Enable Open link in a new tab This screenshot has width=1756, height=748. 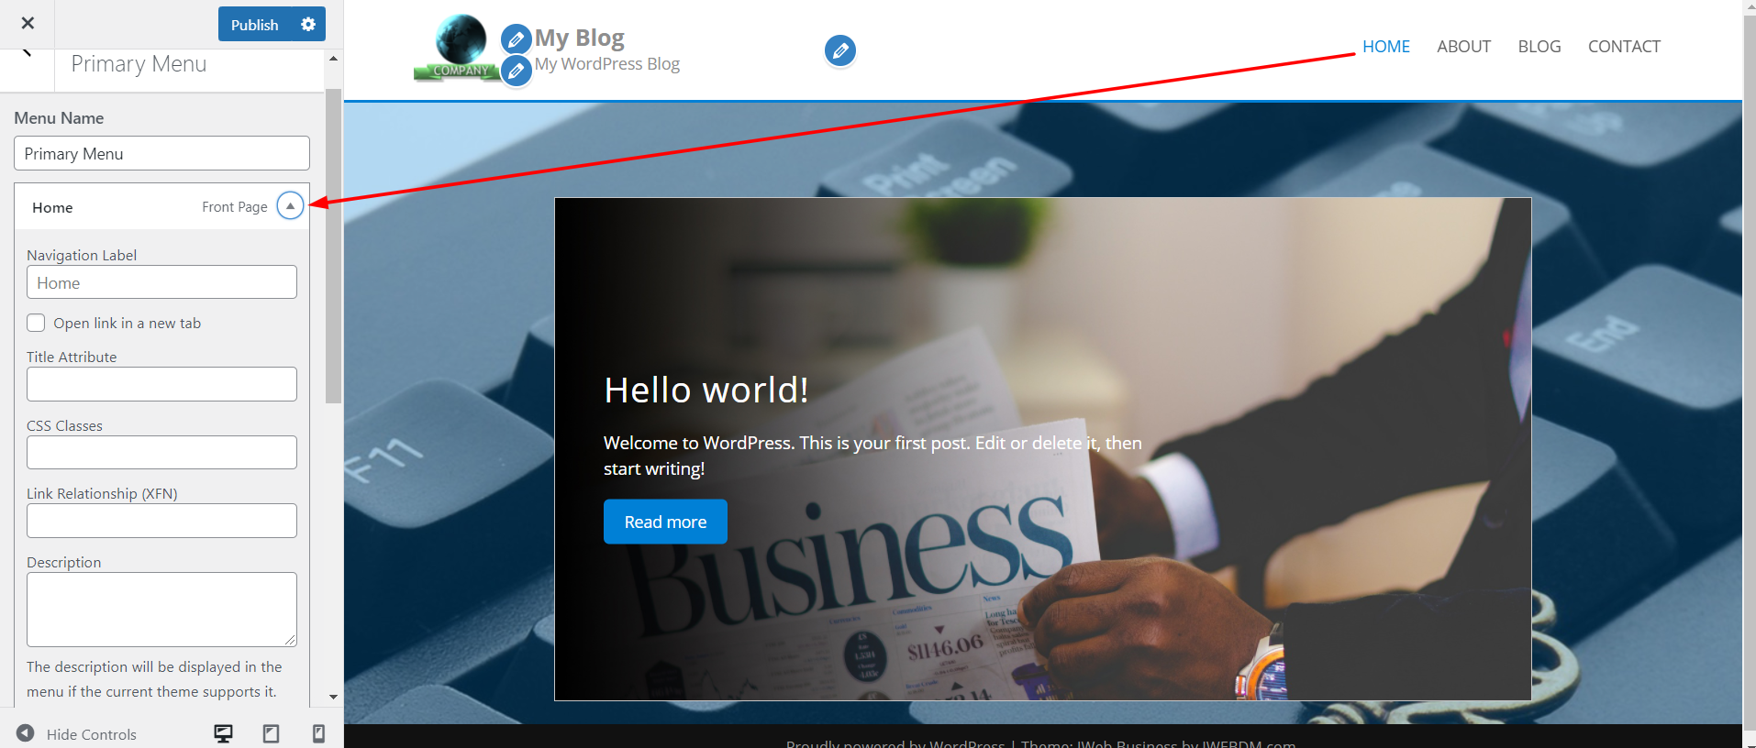pos(36,323)
